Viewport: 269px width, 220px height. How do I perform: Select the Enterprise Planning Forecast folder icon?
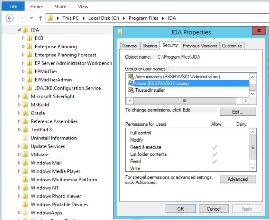(29, 55)
